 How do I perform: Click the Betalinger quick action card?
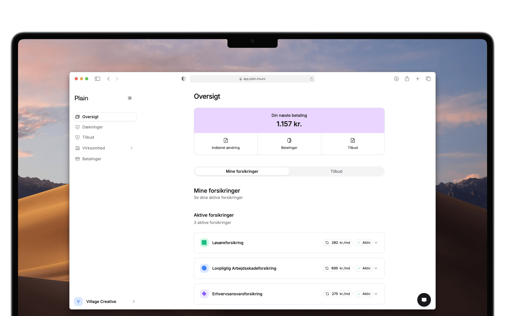click(289, 144)
